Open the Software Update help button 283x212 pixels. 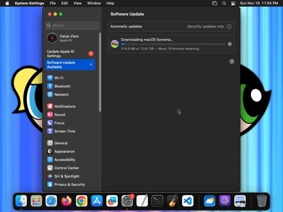(232, 62)
